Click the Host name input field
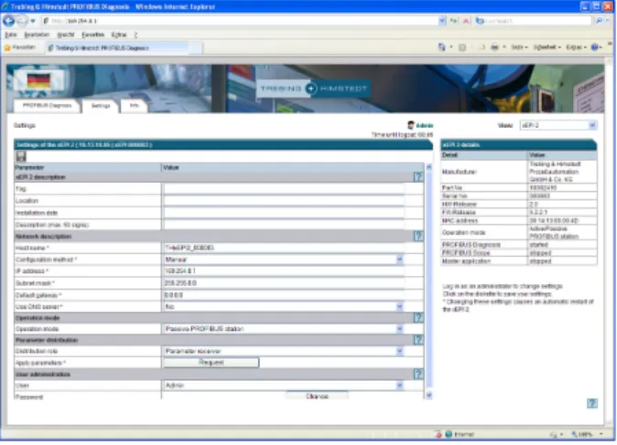Image resolution: width=617 pixels, height=445 pixels. [x=284, y=248]
